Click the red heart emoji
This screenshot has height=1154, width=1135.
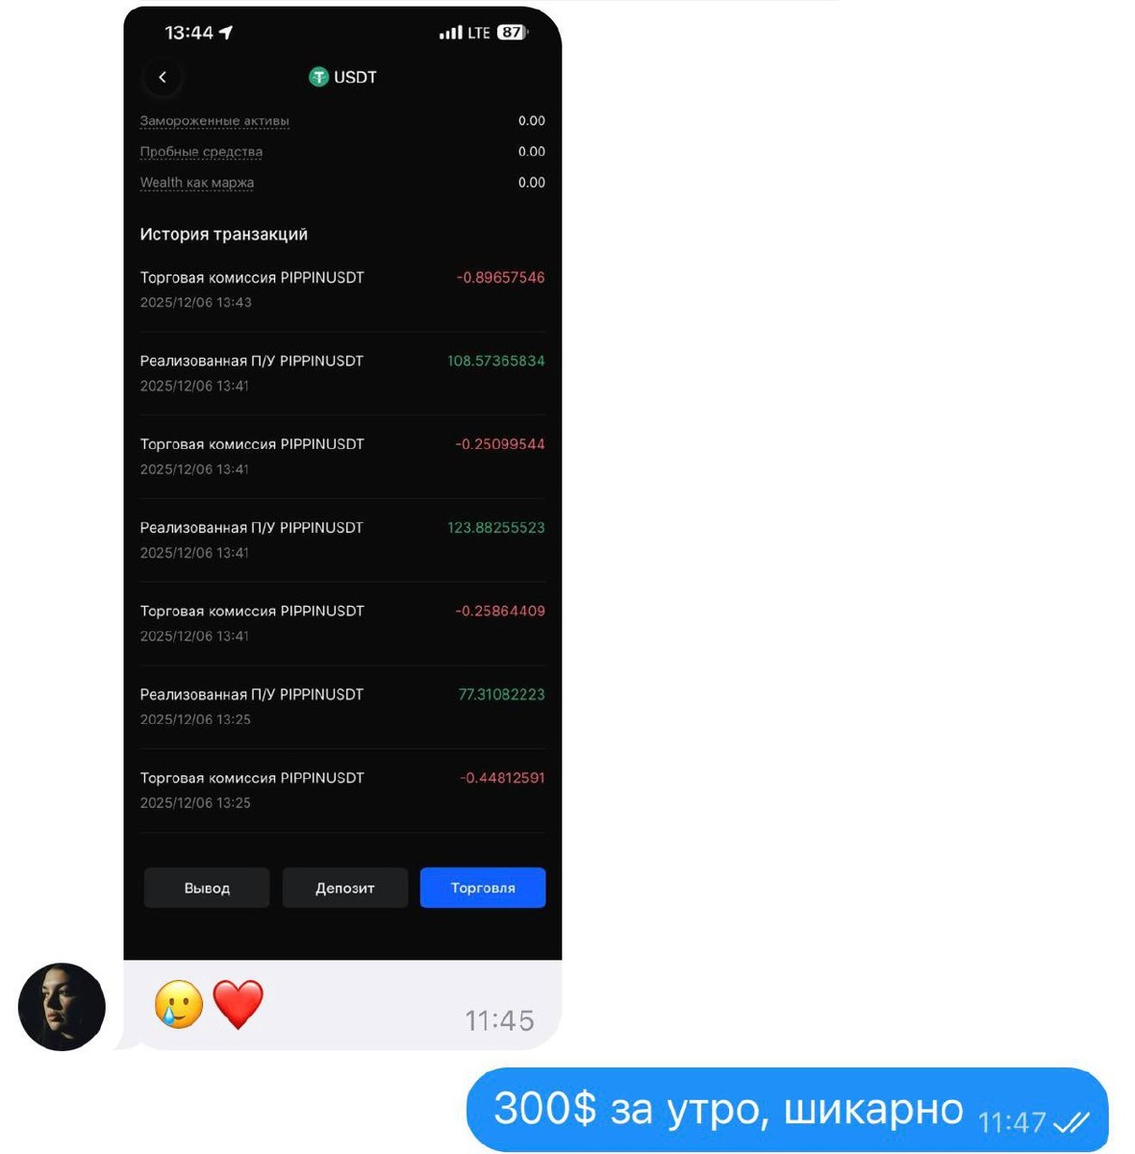click(238, 1004)
